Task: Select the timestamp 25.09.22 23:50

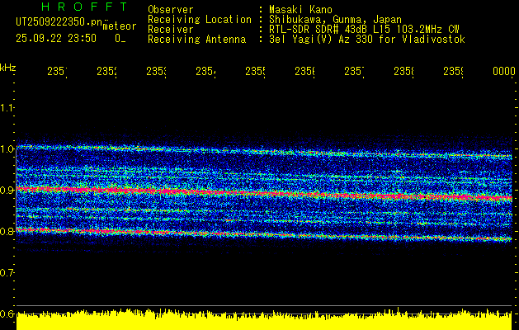Action: pos(56,39)
